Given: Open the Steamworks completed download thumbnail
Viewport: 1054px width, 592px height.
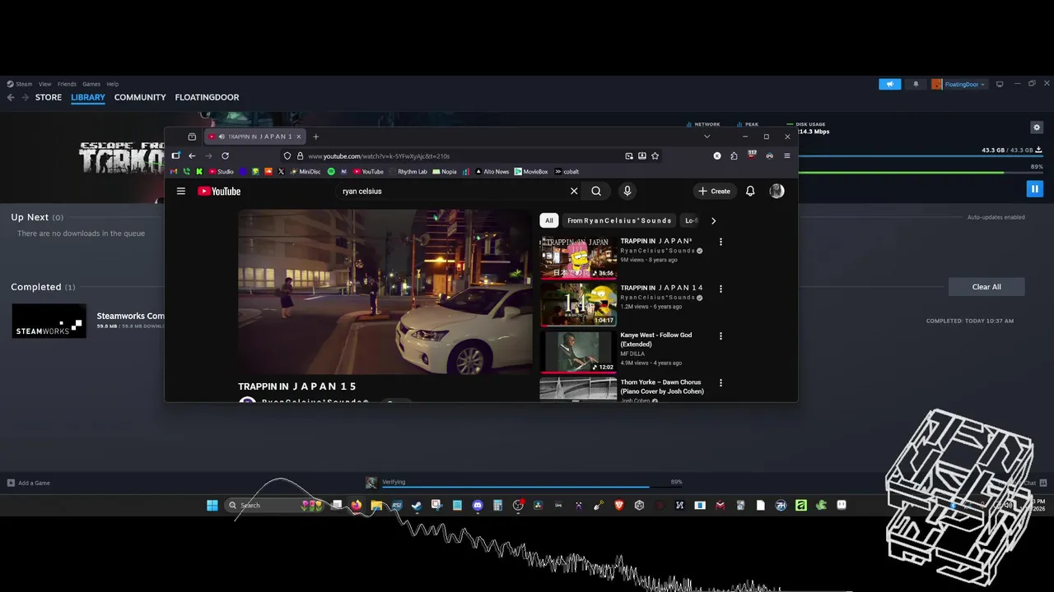Looking at the screenshot, I should click(49, 321).
